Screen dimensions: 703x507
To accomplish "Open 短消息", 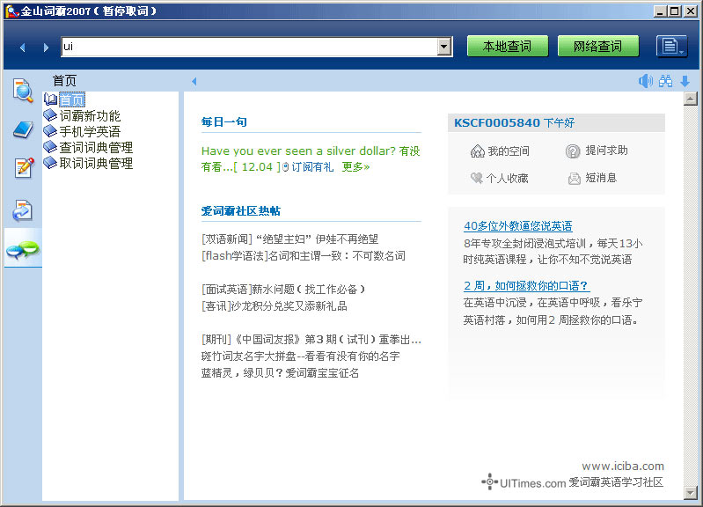I will [x=601, y=178].
